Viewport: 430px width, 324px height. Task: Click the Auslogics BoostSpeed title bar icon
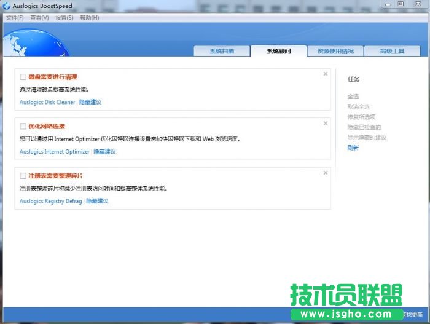click(x=7, y=6)
